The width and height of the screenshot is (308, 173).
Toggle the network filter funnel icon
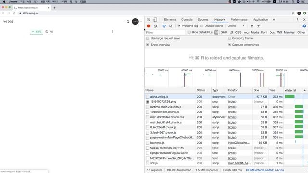point(164,26)
